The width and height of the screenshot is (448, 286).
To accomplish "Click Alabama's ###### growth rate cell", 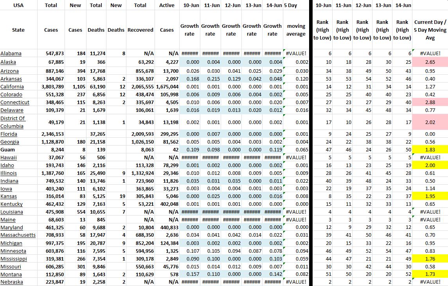I will click(189, 53).
